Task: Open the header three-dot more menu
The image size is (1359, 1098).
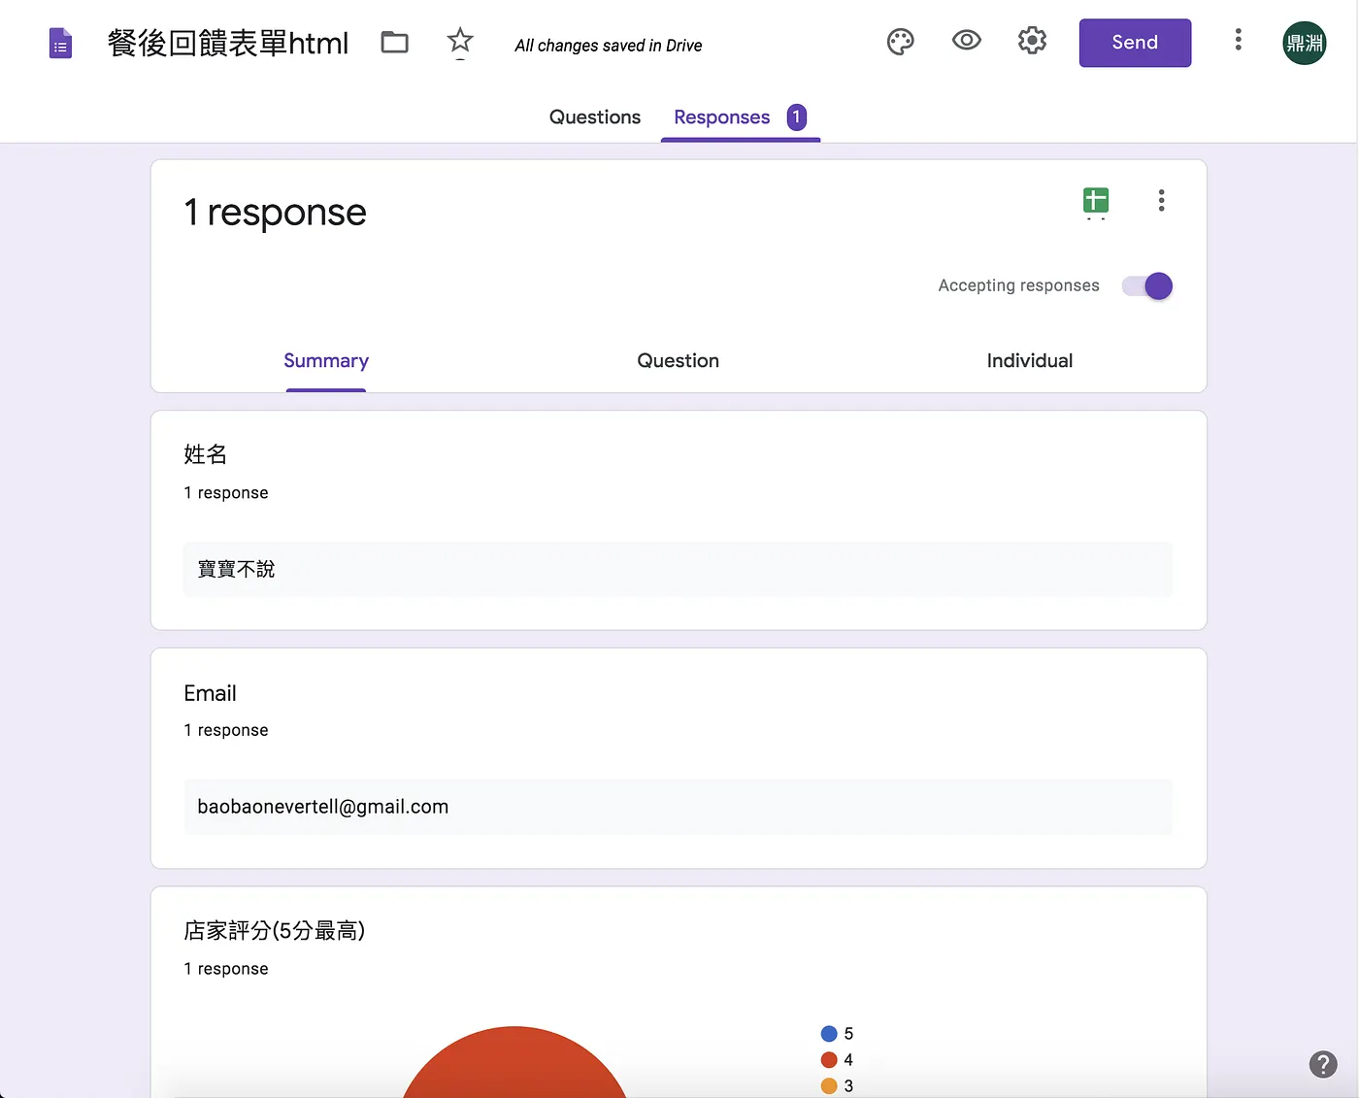Action: point(1238,39)
